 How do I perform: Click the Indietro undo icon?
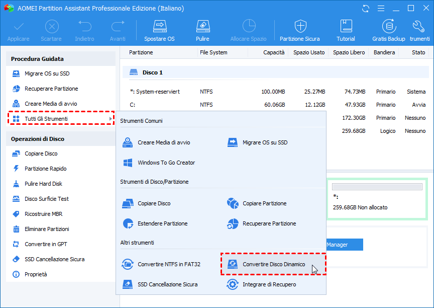pyautogui.click(x=84, y=31)
